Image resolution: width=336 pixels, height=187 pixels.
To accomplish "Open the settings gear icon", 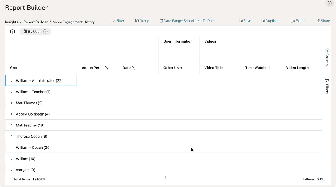I will 329,3.
